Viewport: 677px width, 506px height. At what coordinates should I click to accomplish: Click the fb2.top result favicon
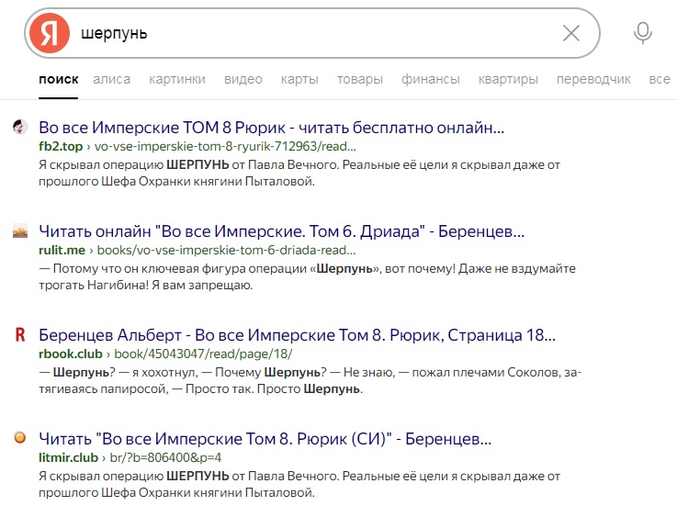pos(19,127)
